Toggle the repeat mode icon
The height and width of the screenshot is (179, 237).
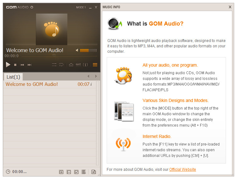pos(61,65)
